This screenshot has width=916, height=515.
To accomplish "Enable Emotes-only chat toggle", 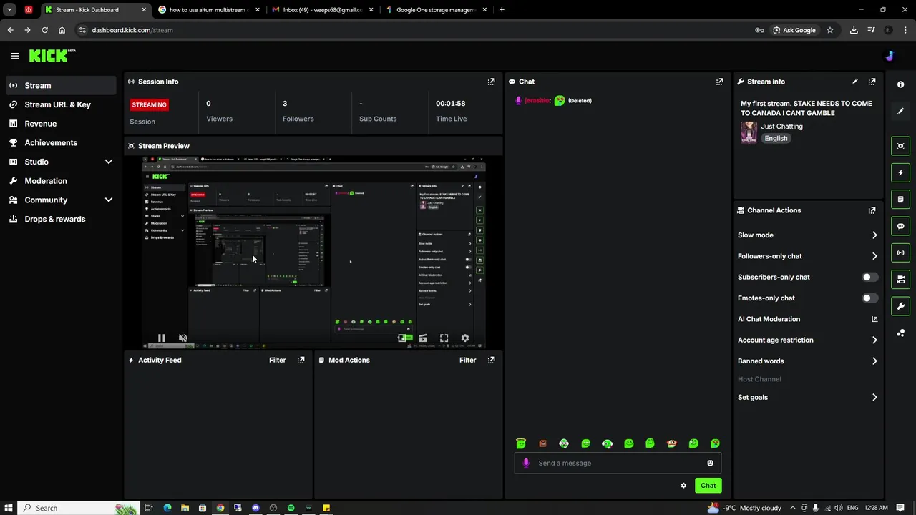I will (869, 298).
